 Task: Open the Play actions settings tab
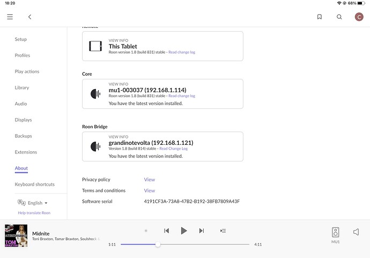coord(27,71)
